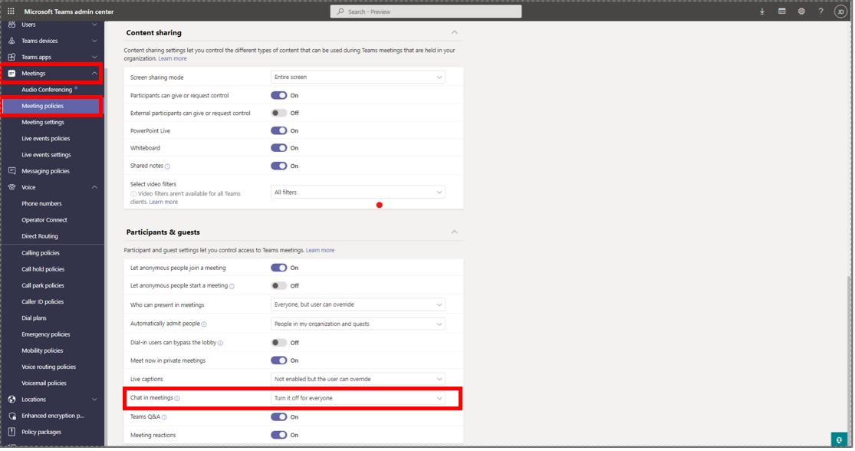
Task: Enable Let anonymous people start a meeting
Action: pos(278,285)
